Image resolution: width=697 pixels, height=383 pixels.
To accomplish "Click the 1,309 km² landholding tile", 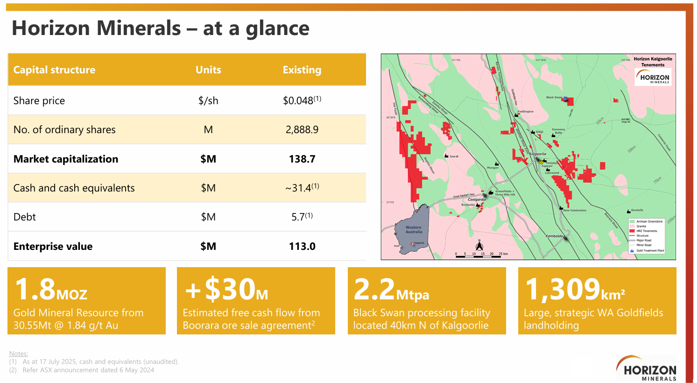I will point(597,301).
